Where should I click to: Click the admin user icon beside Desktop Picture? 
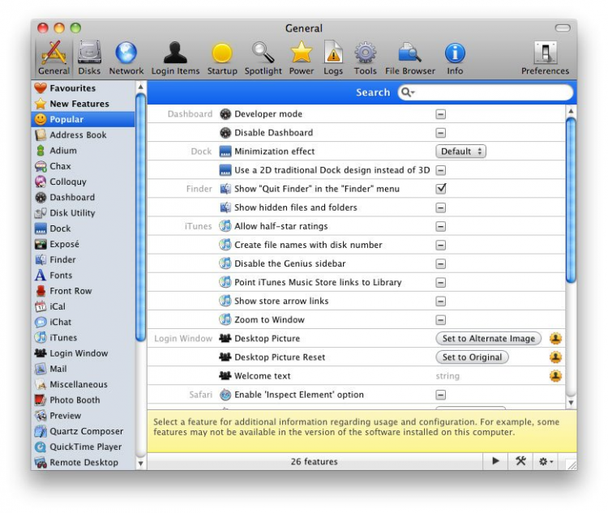(555, 339)
